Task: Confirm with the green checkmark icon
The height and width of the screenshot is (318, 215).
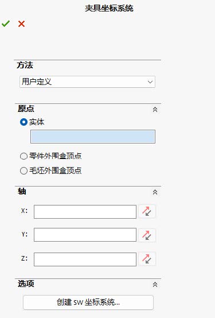Action: [6, 24]
